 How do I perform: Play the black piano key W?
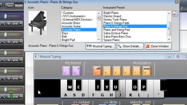click(x=70, y=85)
